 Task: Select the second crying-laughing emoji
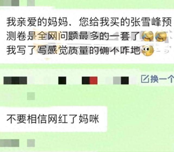(161, 36)
